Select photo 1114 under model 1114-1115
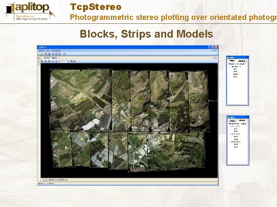Screen dimensions: 277x207 236,129
